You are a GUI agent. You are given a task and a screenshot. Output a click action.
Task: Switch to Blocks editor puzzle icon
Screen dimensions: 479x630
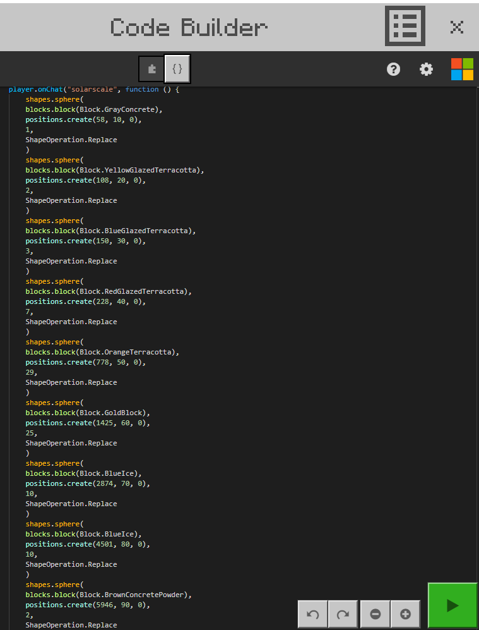pos(151,69)
